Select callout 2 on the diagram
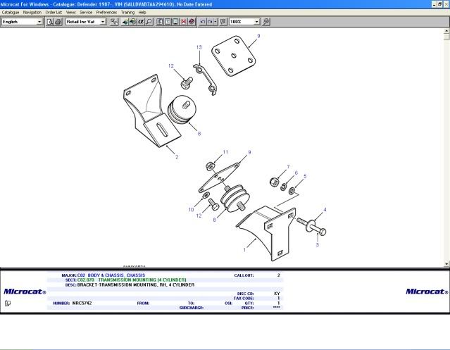This screenshot has width=450, height=350. (x=177, y=157)
